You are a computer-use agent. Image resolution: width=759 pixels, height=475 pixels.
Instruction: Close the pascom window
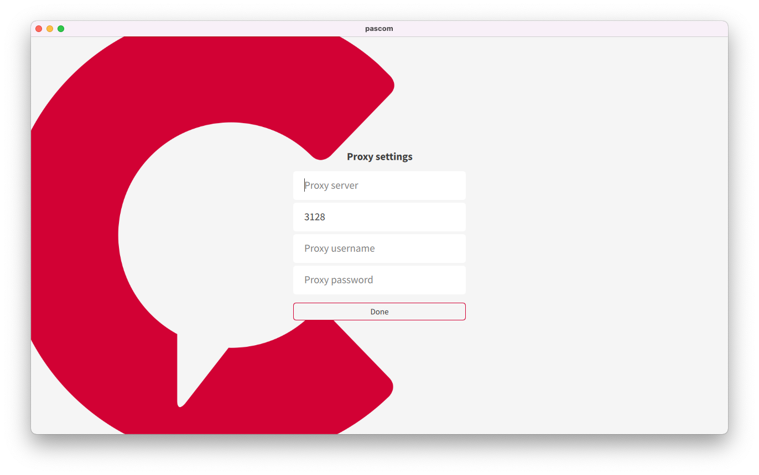(x=39, y=29)
